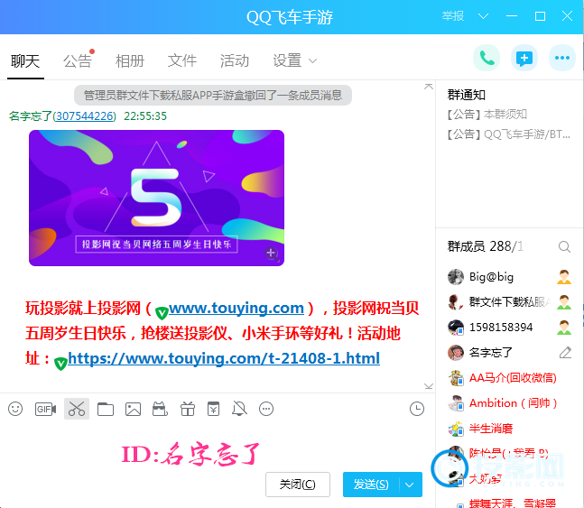Open the emoji picker in the chat toolbar

click(15, 409)
